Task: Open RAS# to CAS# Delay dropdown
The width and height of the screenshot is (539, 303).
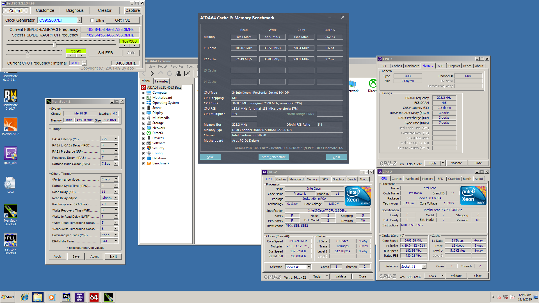Action: [x=116, y=145]
